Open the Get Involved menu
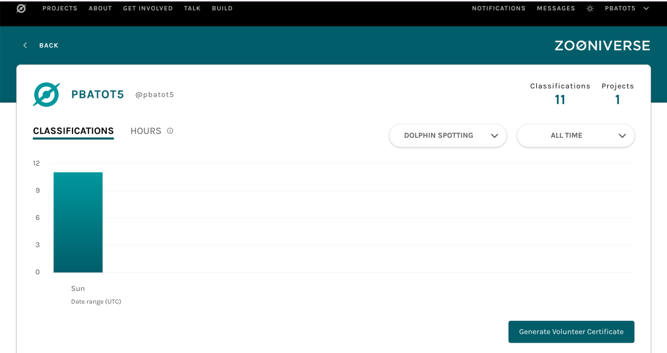Screen dimensions: 667x353 (x=148, y=8)
